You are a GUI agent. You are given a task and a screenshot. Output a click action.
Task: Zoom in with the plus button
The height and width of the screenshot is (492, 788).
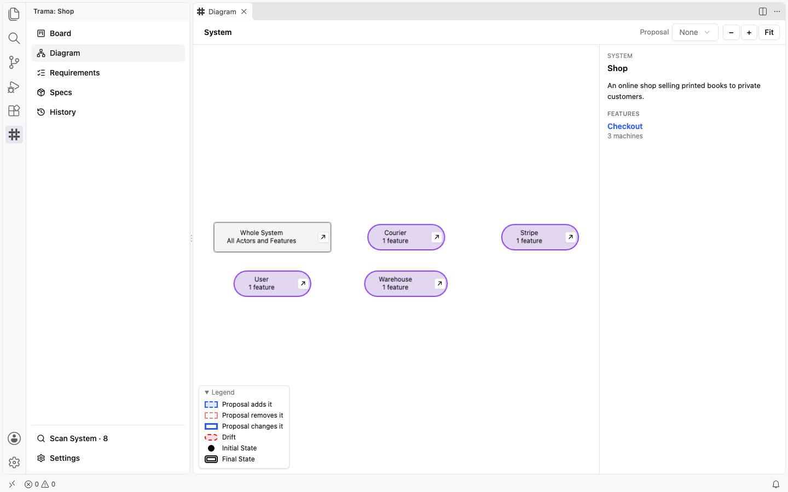point(749,32)
